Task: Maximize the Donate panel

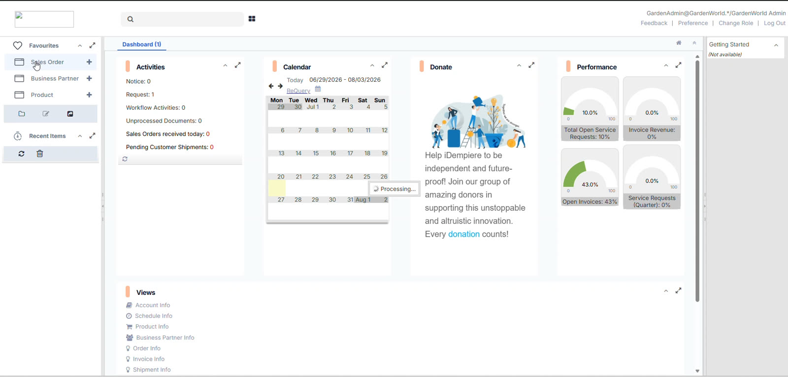Action: coord(531,65)
